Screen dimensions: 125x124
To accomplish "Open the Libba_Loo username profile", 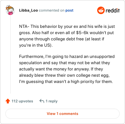I will tap(28, 10).
